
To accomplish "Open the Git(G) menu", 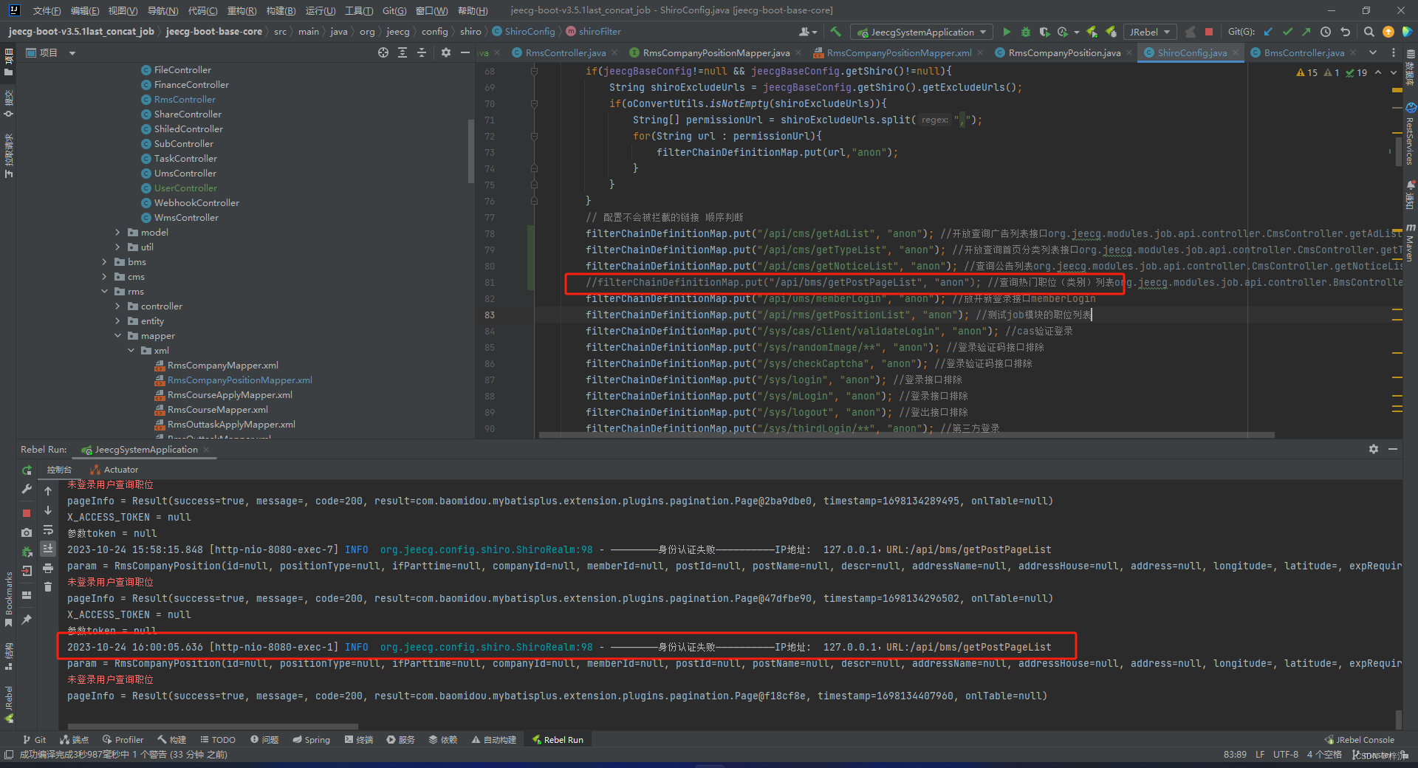I will (x=394, y=10).
